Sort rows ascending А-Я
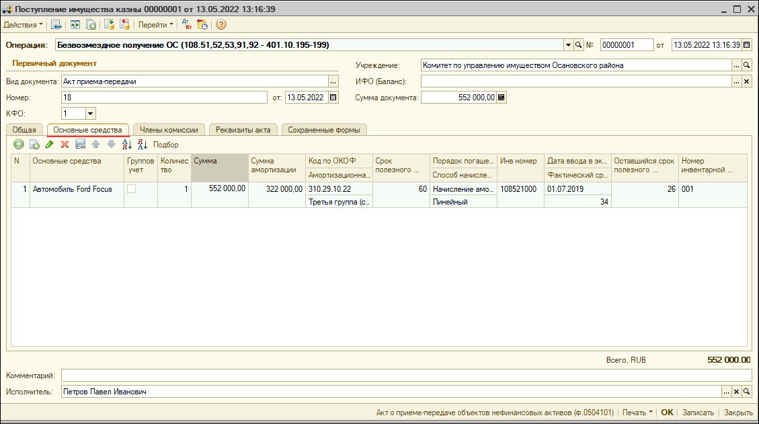The height and width of the screenshot is (424, 759). click(127, 145)
